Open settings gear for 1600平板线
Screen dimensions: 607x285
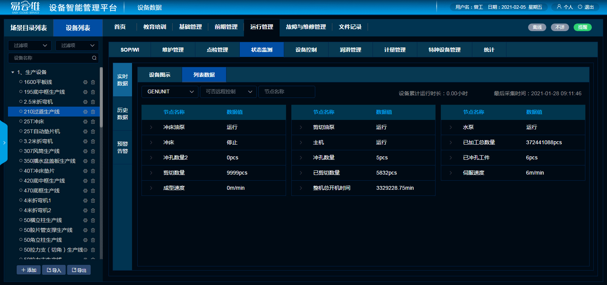point(85,82)
